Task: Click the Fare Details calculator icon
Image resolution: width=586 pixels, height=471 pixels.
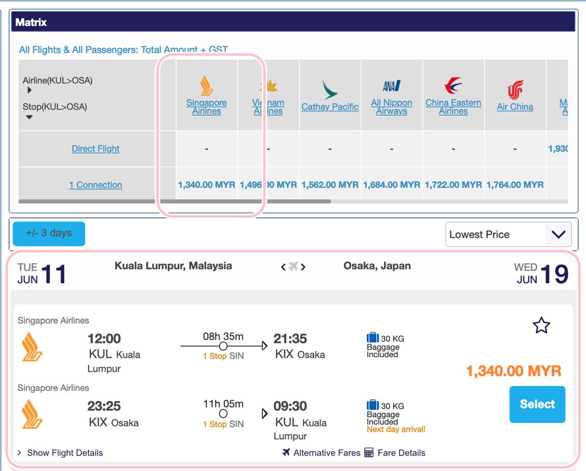Action: tap(369, 452)
